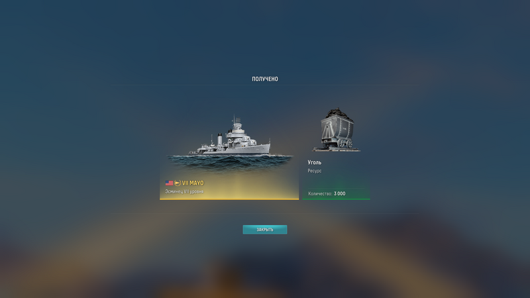This screenshot has height=298, width=530.
Task: Click the Ресурс label under Уголь
Action: click(314, 171)
